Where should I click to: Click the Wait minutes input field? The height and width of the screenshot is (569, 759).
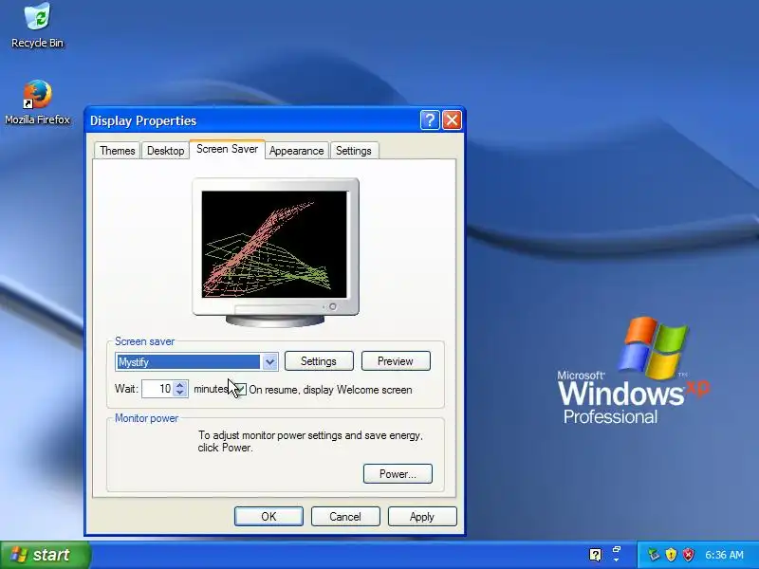pyautogui.click(x=157, y=389)
